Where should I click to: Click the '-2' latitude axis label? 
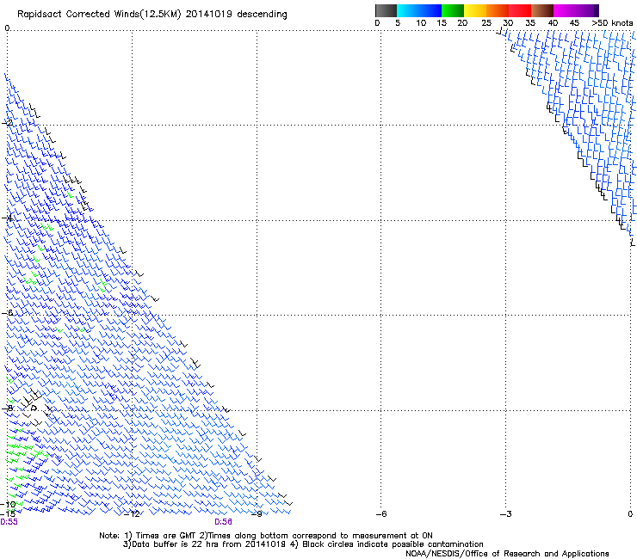(x=8, y=123)
